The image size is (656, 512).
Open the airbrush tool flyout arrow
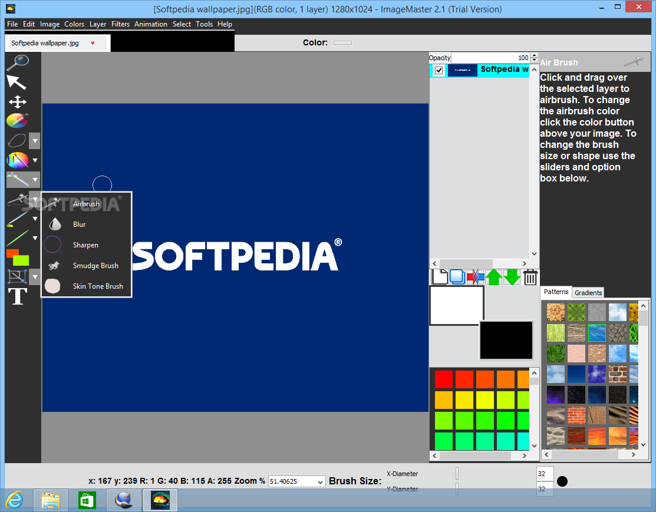[35, 199]
